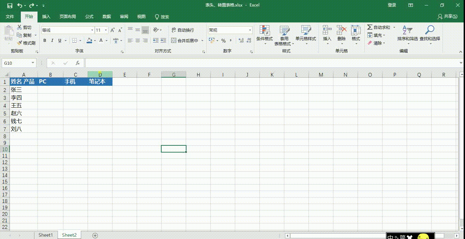Open the font name dropdown
Screen dimensions: 465x239
tap(92, 30)
